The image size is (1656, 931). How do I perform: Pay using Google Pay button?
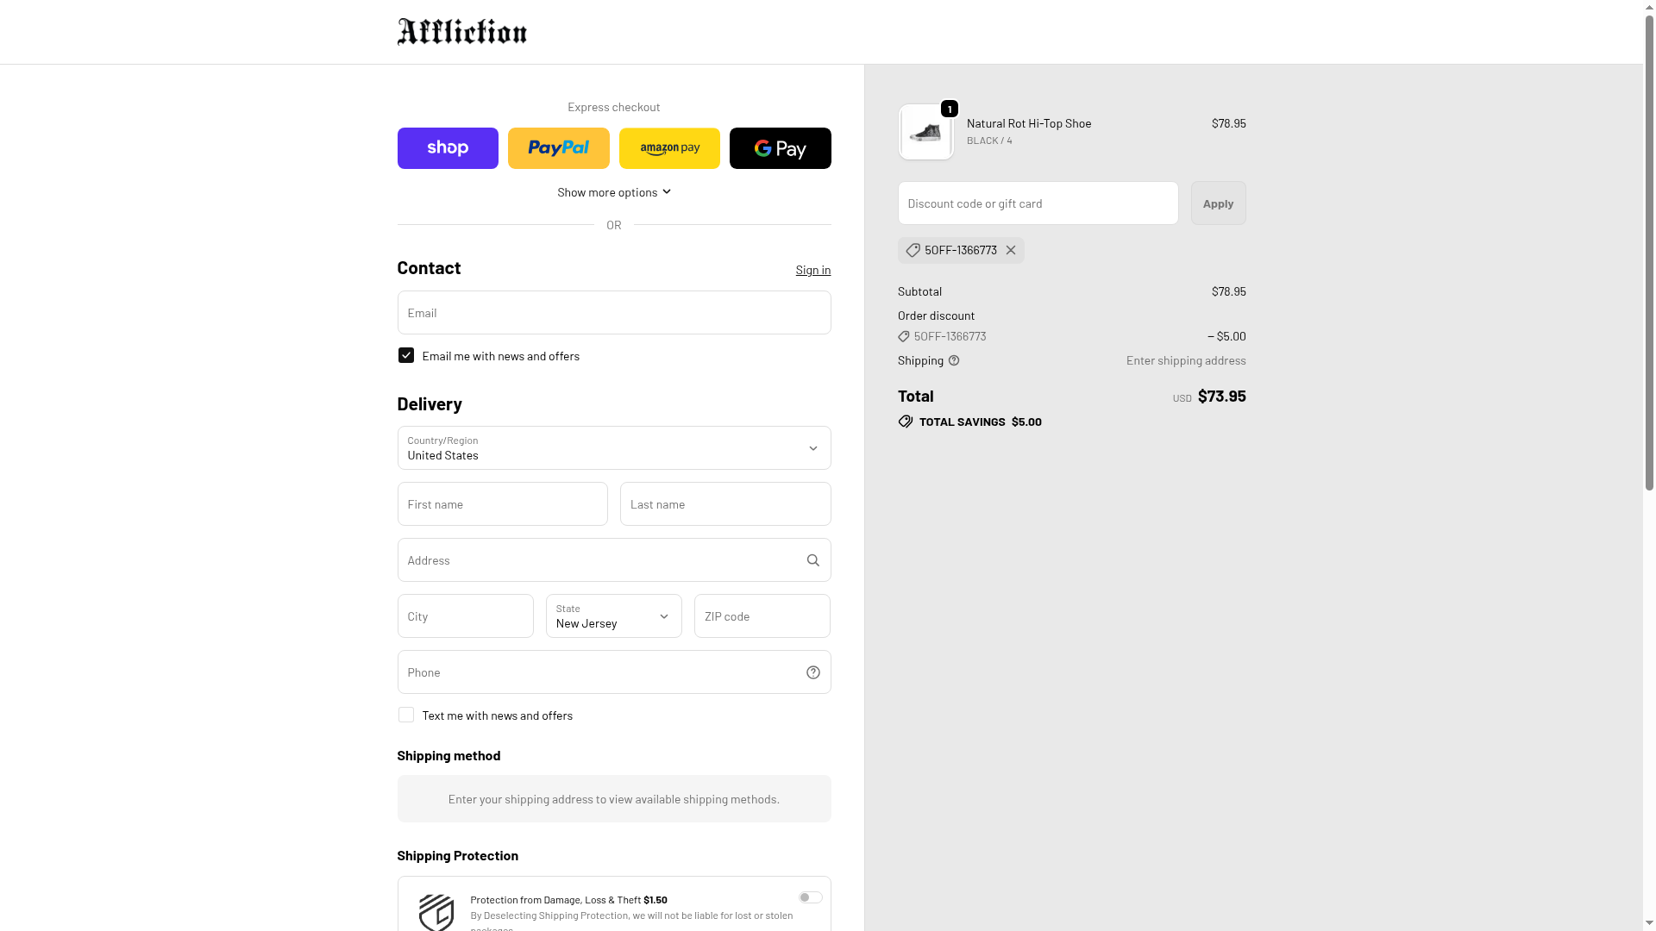[x=780, y=148]
